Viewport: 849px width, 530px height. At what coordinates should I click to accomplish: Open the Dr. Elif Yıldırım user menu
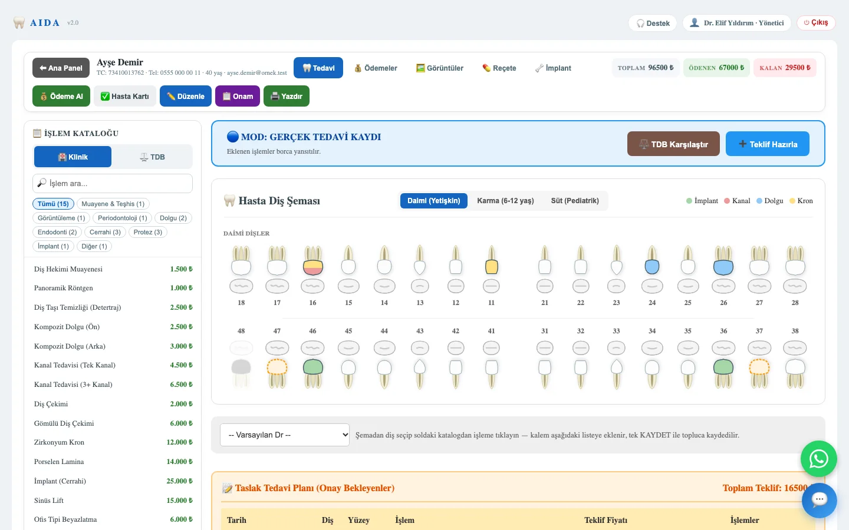coord(737,23)
